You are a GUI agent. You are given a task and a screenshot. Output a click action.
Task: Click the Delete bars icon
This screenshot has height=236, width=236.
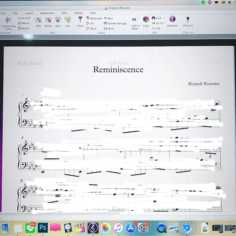point(48,20)
